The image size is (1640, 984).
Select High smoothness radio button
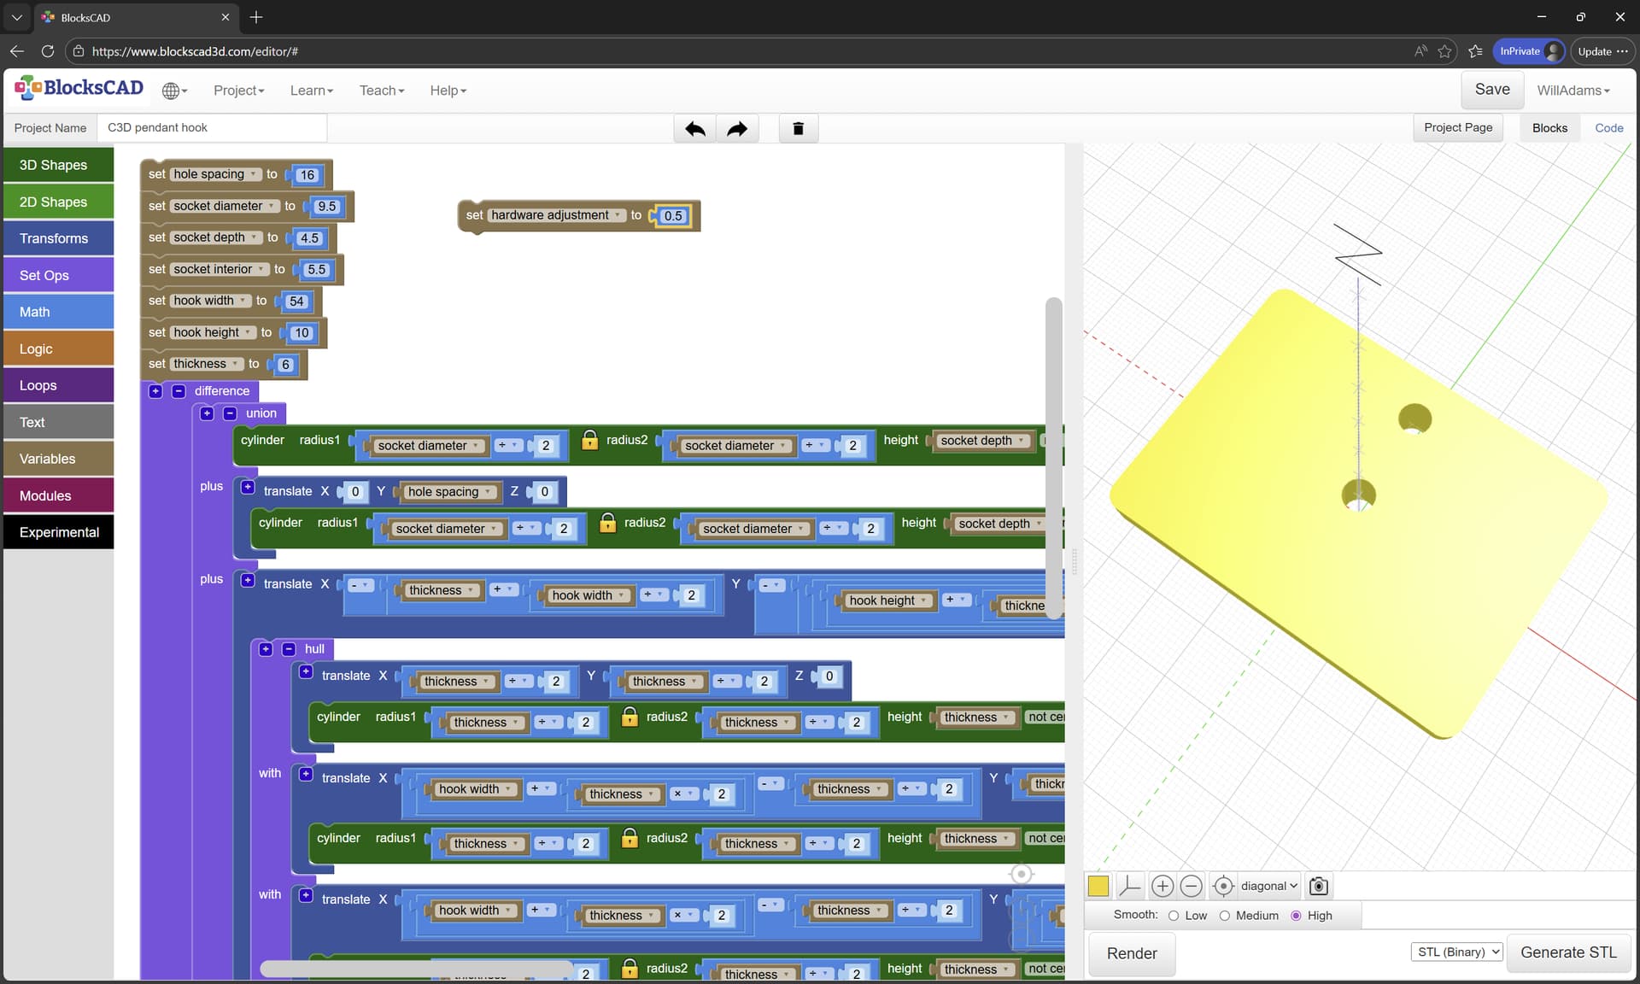1296,916
